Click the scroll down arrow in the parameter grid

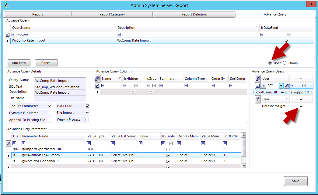[243, 166]
